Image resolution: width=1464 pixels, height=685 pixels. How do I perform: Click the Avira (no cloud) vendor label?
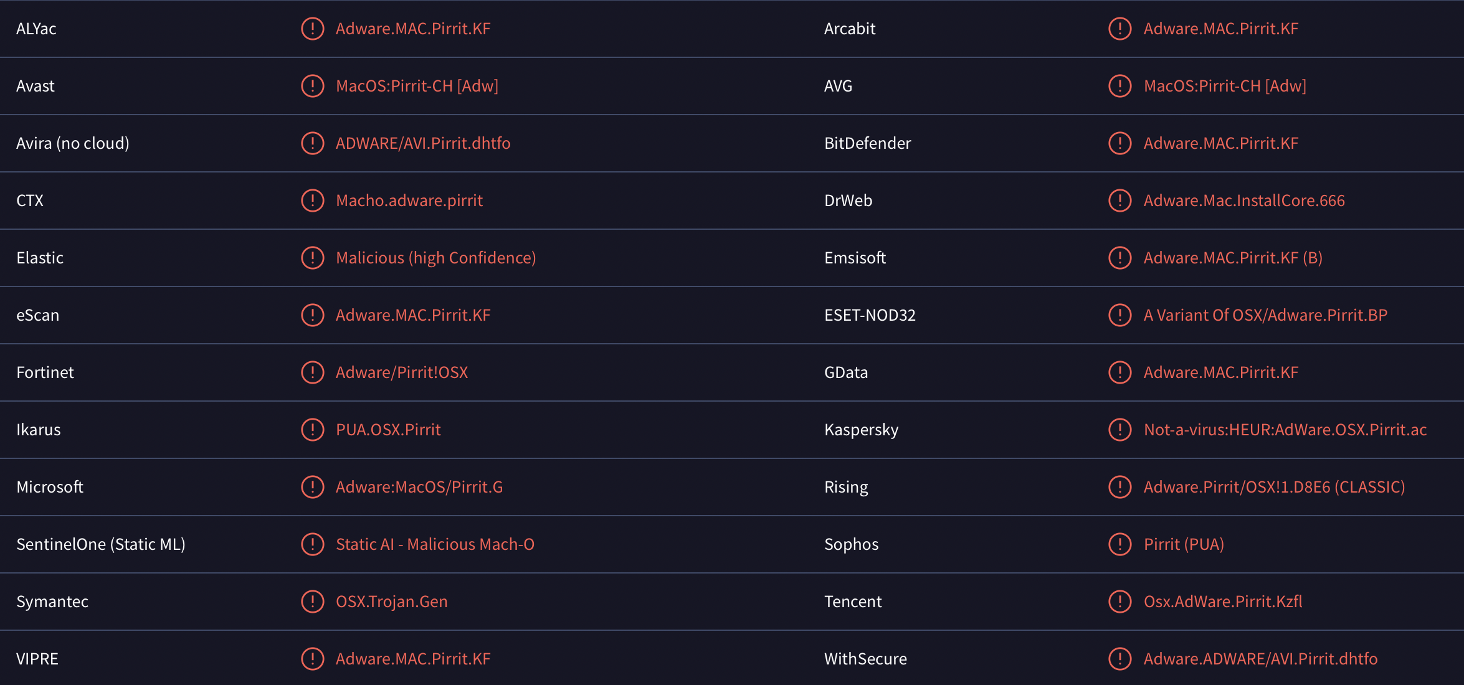tap(73, 143)
